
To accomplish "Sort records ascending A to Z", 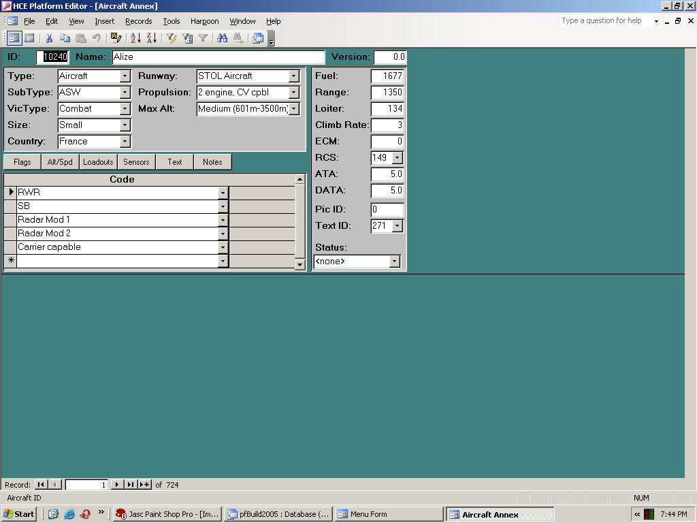I will (135, 38).
